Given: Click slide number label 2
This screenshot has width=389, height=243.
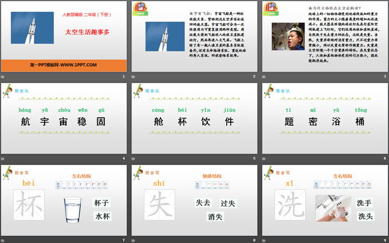Looking at the screenshot, I should (255, 77).
